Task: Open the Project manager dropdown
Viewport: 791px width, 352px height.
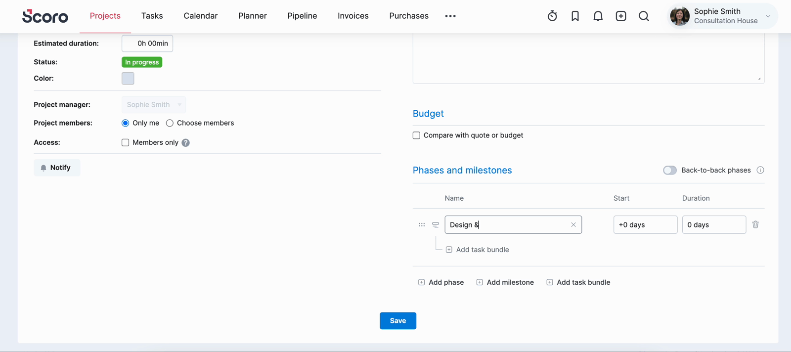Action: 153,105
